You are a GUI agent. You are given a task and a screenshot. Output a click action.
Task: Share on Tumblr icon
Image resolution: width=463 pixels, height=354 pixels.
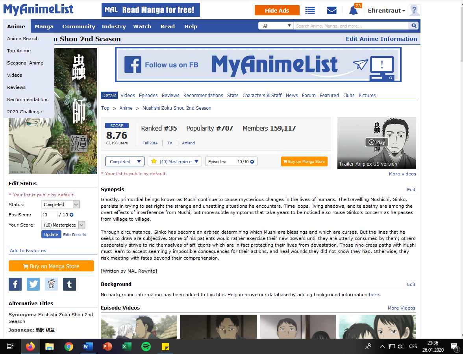[x=69, y=284]
